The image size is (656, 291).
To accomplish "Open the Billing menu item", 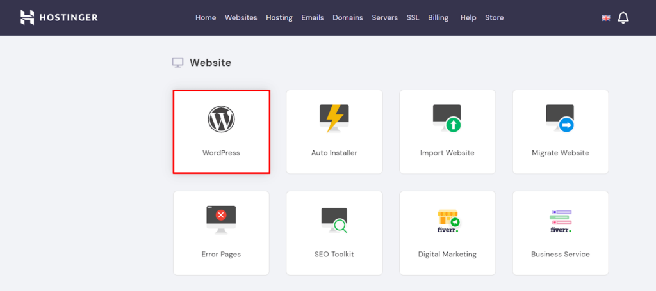I will 438,17.
